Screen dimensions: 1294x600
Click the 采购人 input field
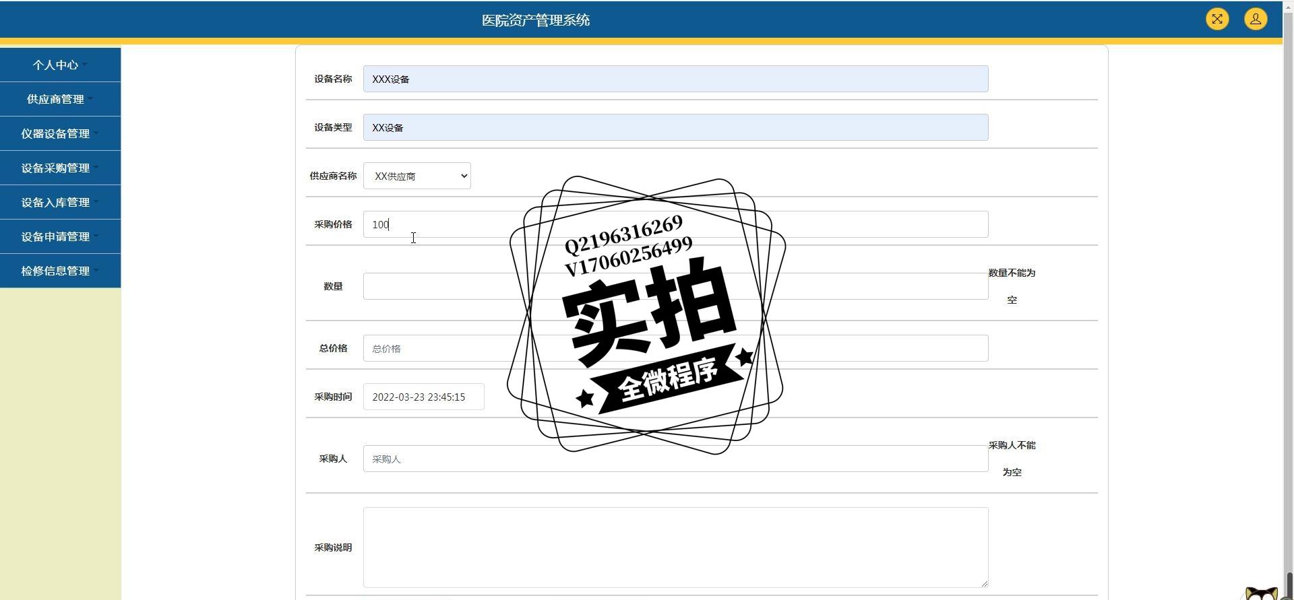pos(675,459)
